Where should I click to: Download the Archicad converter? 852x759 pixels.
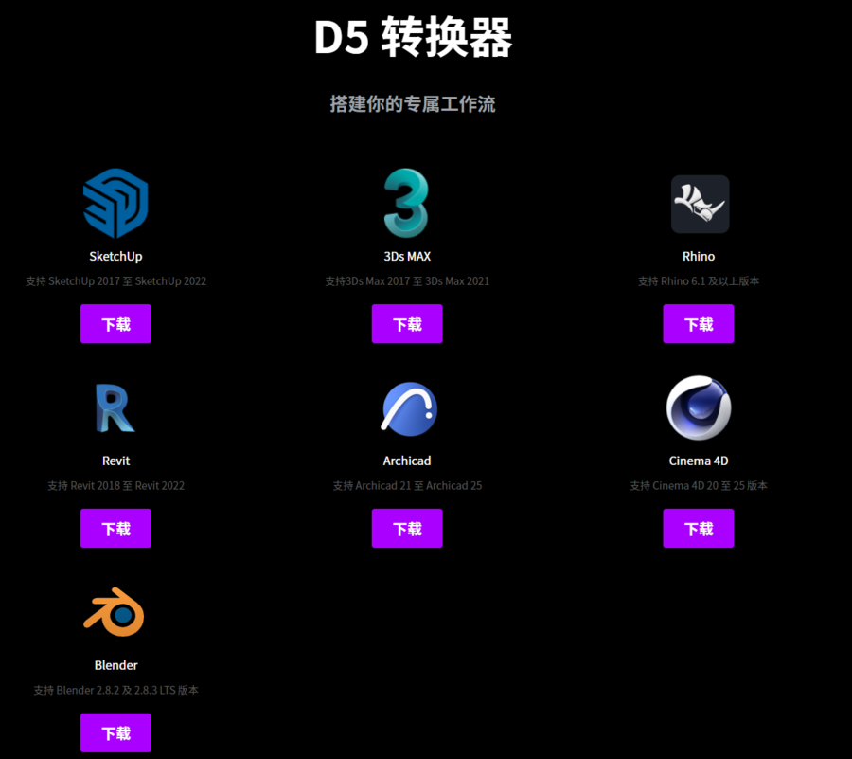point(407,529)
